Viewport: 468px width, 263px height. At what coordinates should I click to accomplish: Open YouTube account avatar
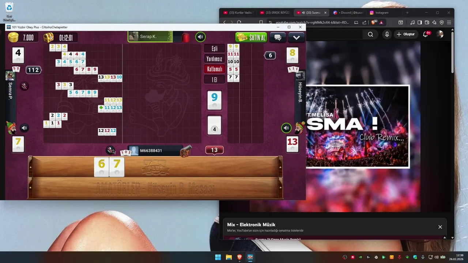click(440, 34)
